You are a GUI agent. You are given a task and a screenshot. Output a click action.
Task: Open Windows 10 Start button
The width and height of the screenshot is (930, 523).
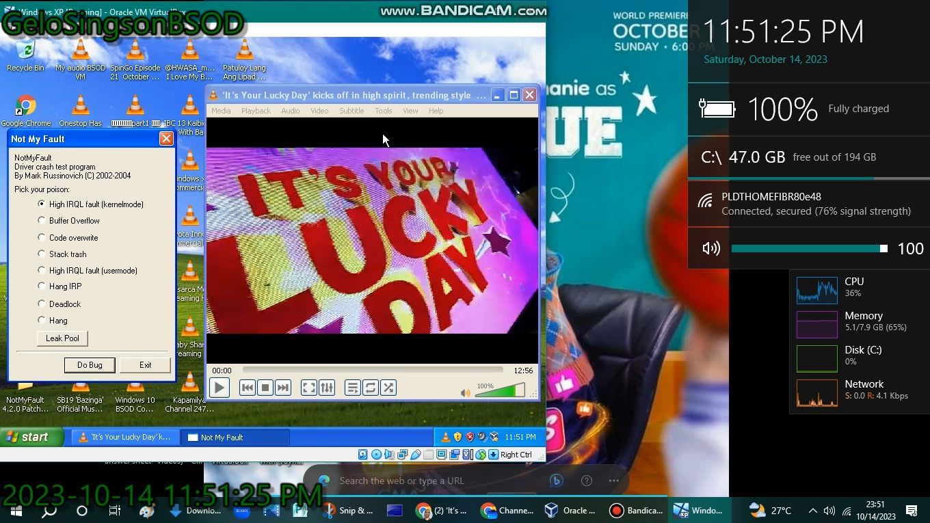(16, 511)
